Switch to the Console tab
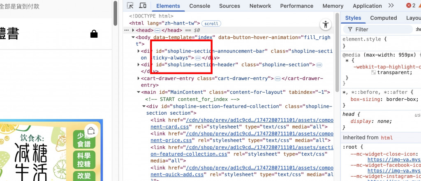 (199, 6)
